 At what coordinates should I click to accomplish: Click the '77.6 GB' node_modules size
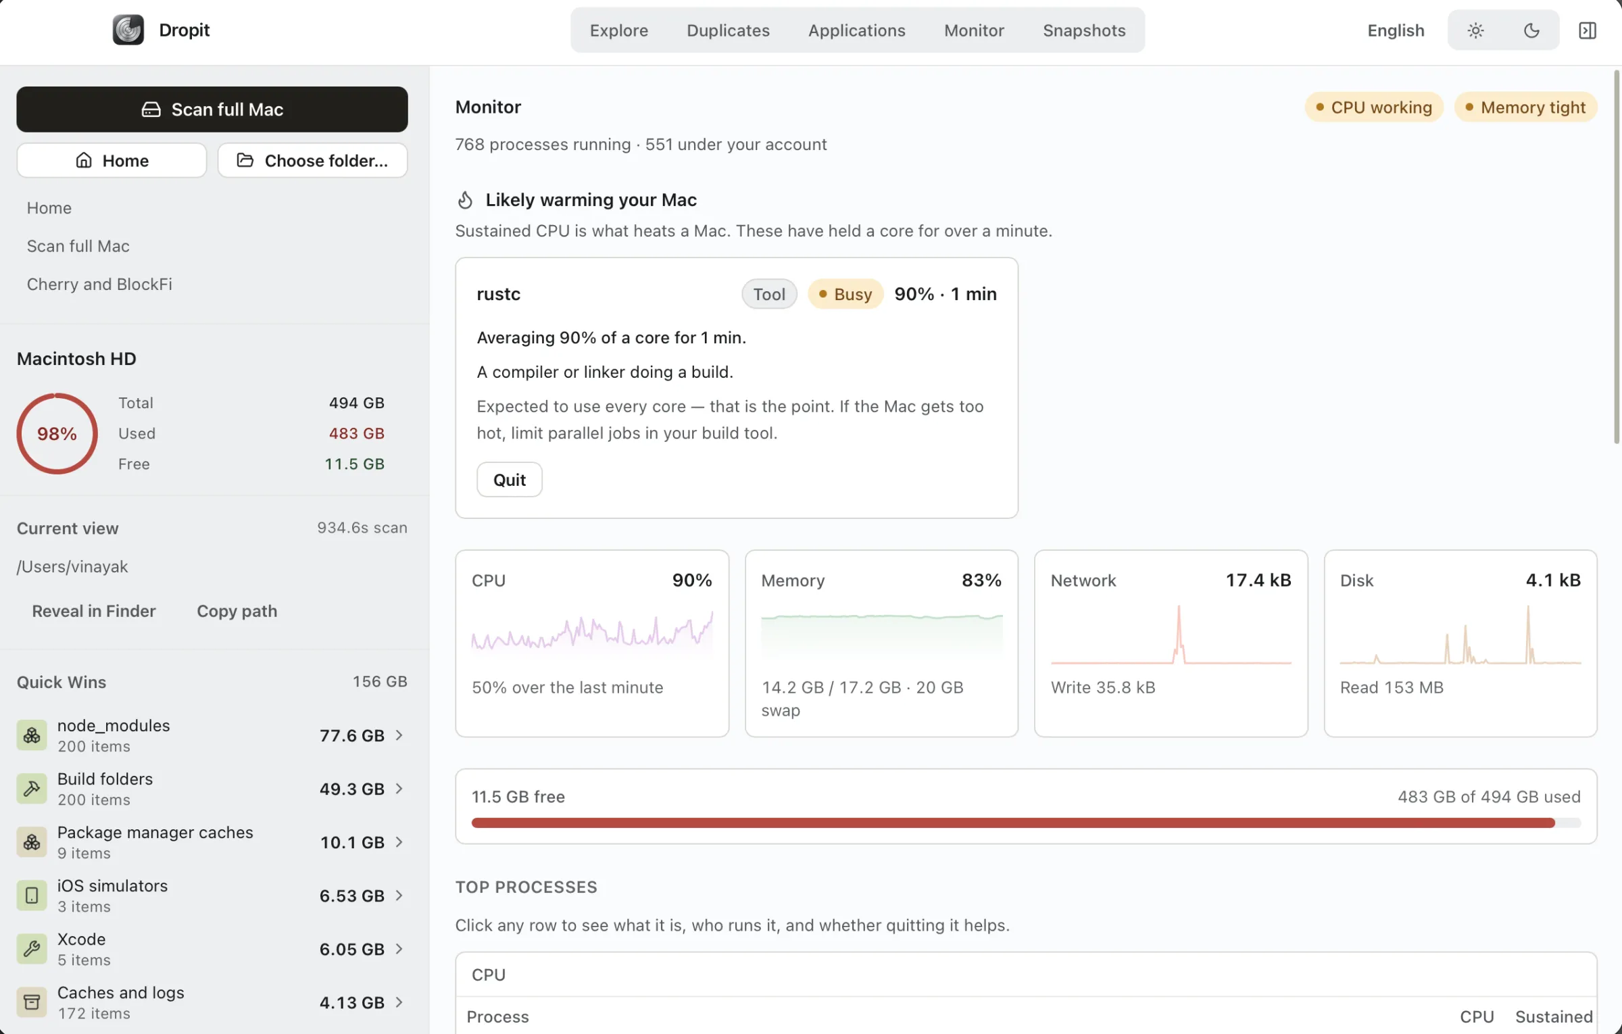pos(351,735)
